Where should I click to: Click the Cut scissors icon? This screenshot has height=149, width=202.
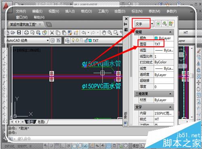52,33
